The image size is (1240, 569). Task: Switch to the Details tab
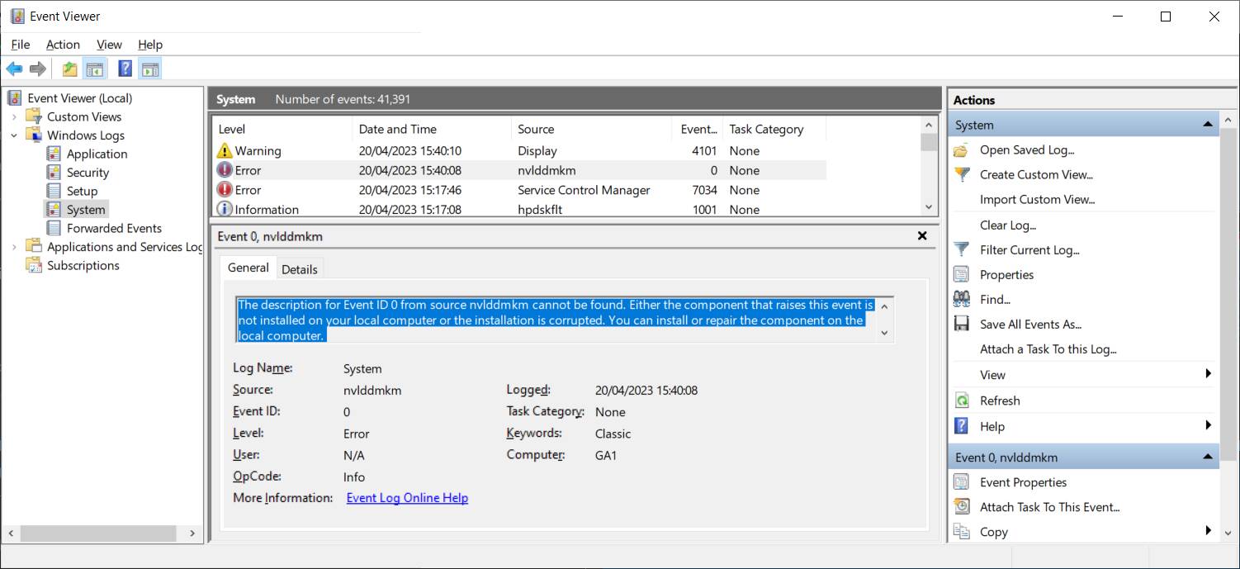coord(300,268)
